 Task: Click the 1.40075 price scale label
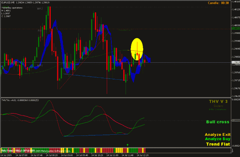(236, 17)
